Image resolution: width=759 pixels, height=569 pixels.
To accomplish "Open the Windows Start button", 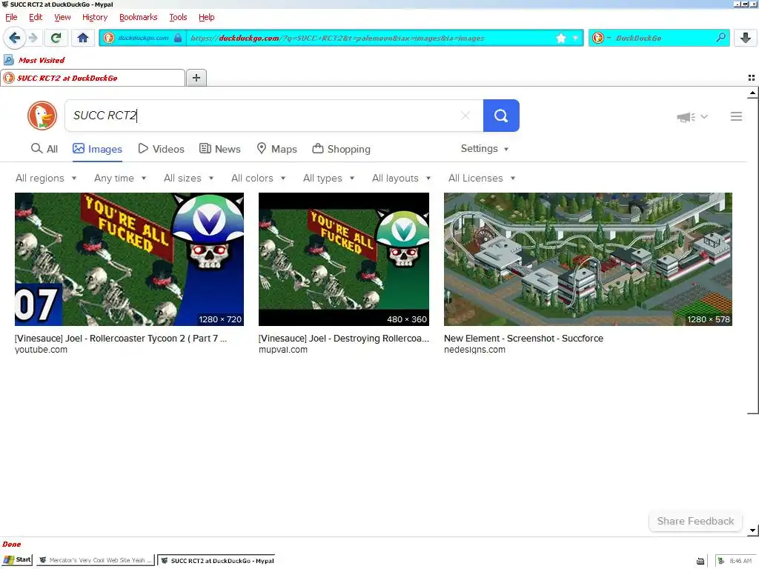I will [17, 560].
